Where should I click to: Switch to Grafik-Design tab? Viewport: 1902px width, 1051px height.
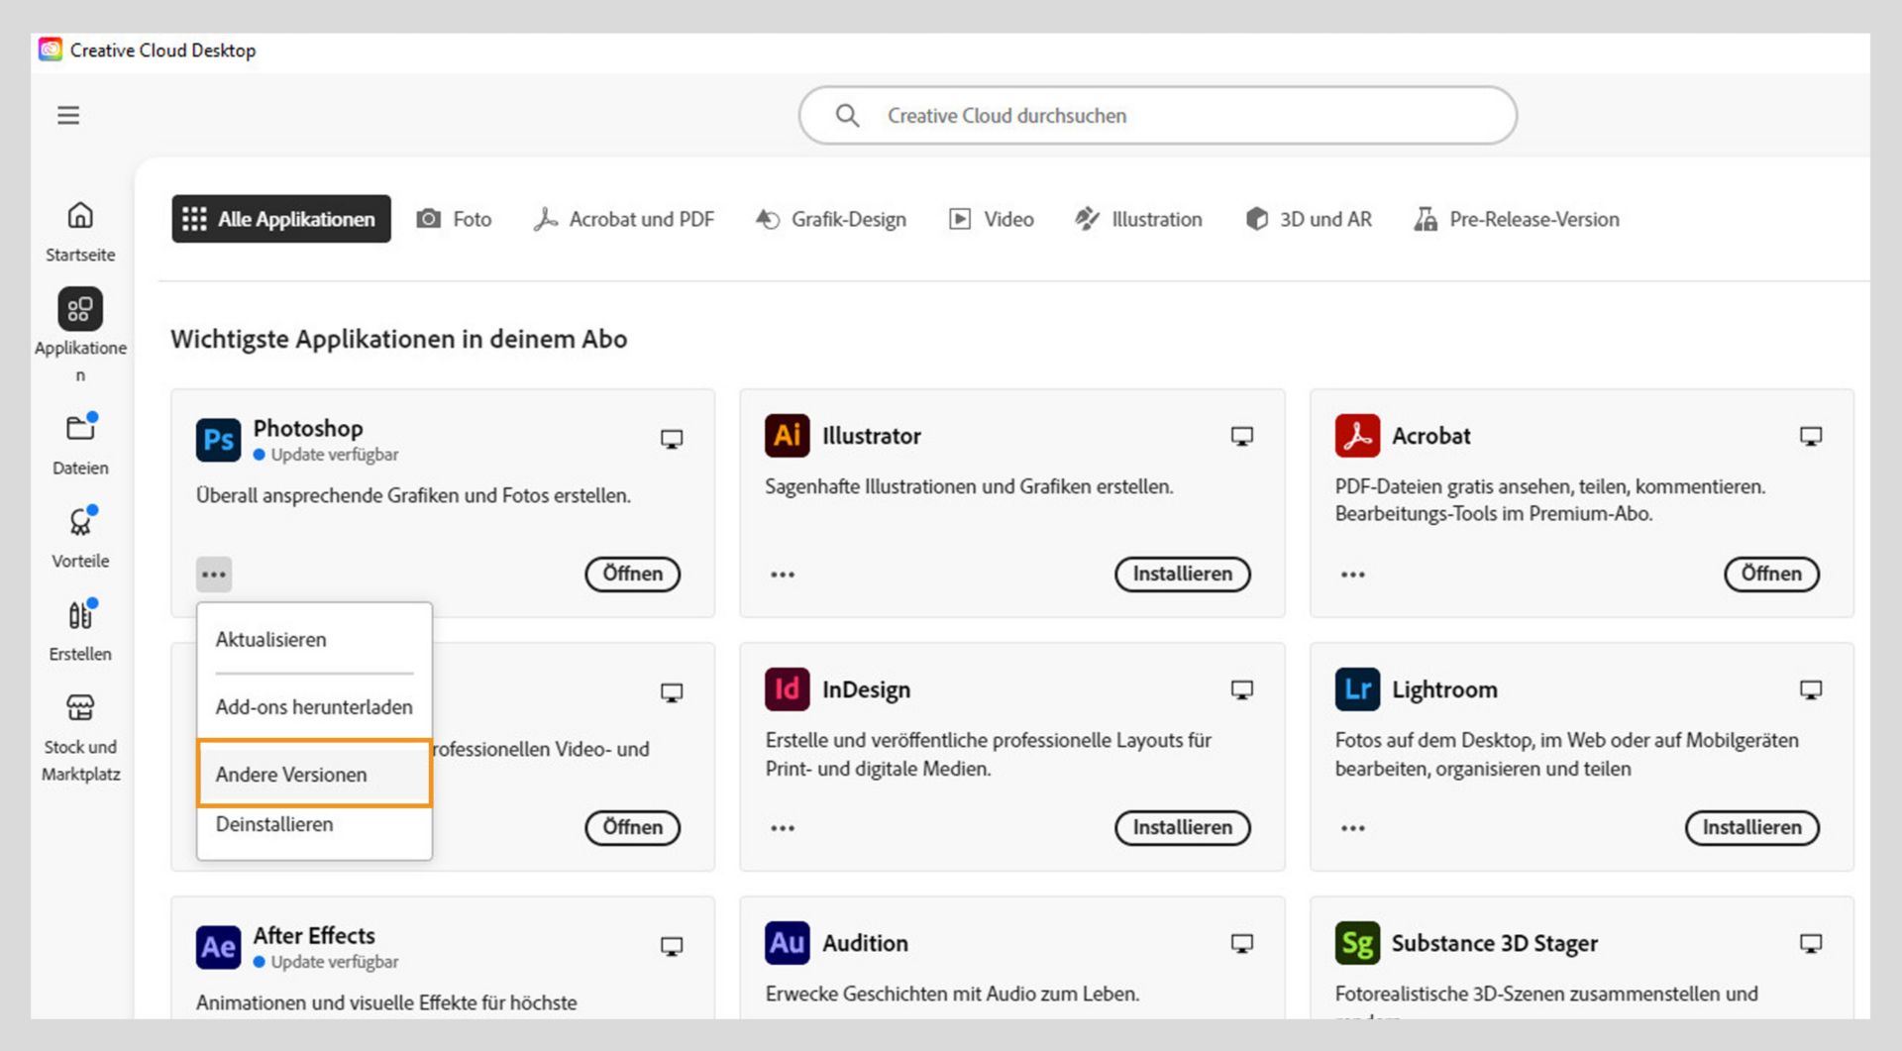click(830, 219)
